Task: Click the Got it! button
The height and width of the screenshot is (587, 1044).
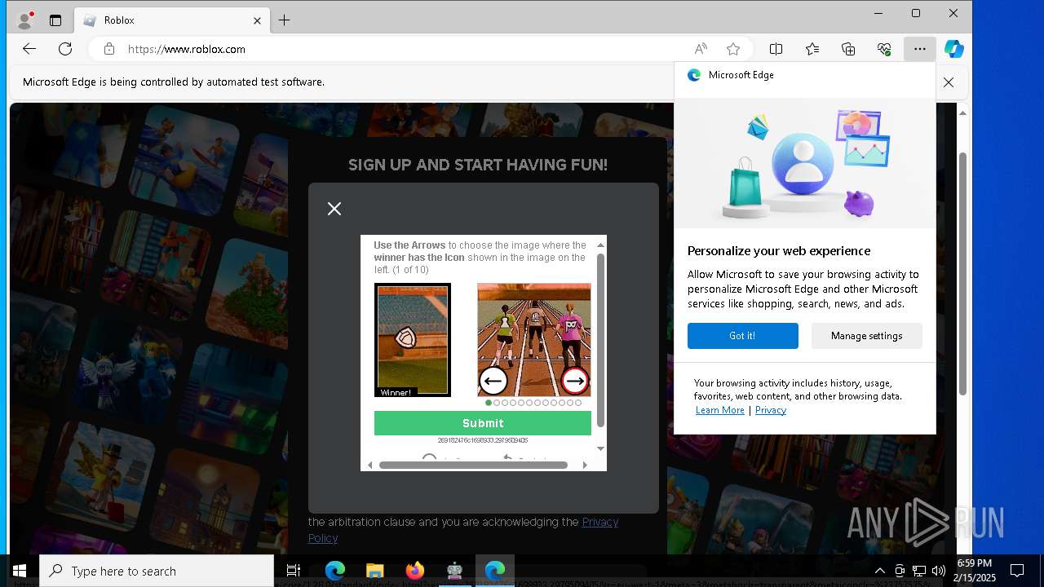Action: click(x=742, y=336)
